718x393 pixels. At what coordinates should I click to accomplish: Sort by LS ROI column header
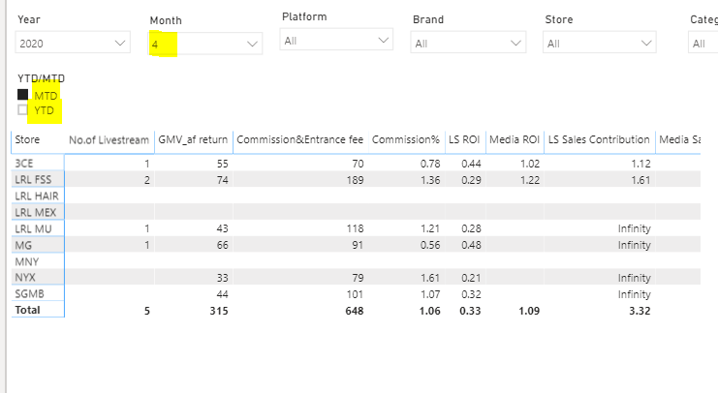464,140
